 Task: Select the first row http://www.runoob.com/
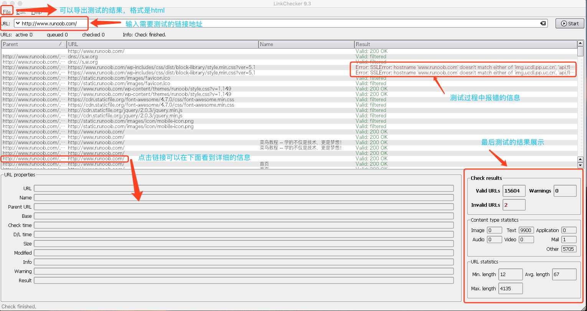[289, 51]
